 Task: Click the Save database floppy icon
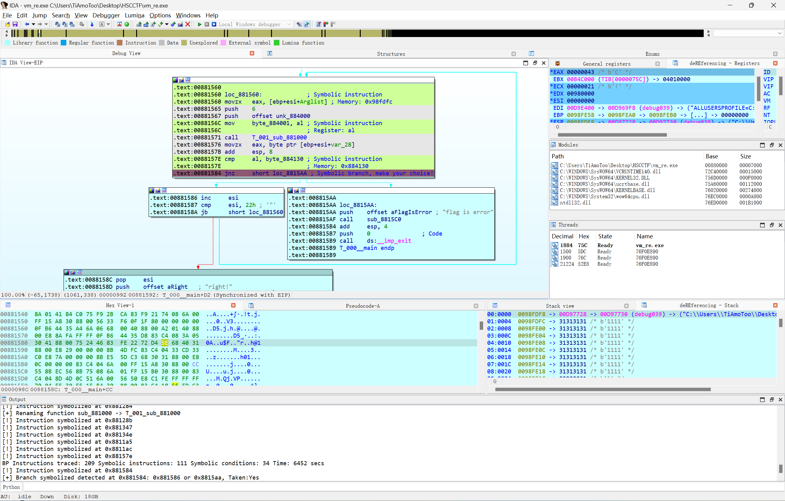coord(15,24)
